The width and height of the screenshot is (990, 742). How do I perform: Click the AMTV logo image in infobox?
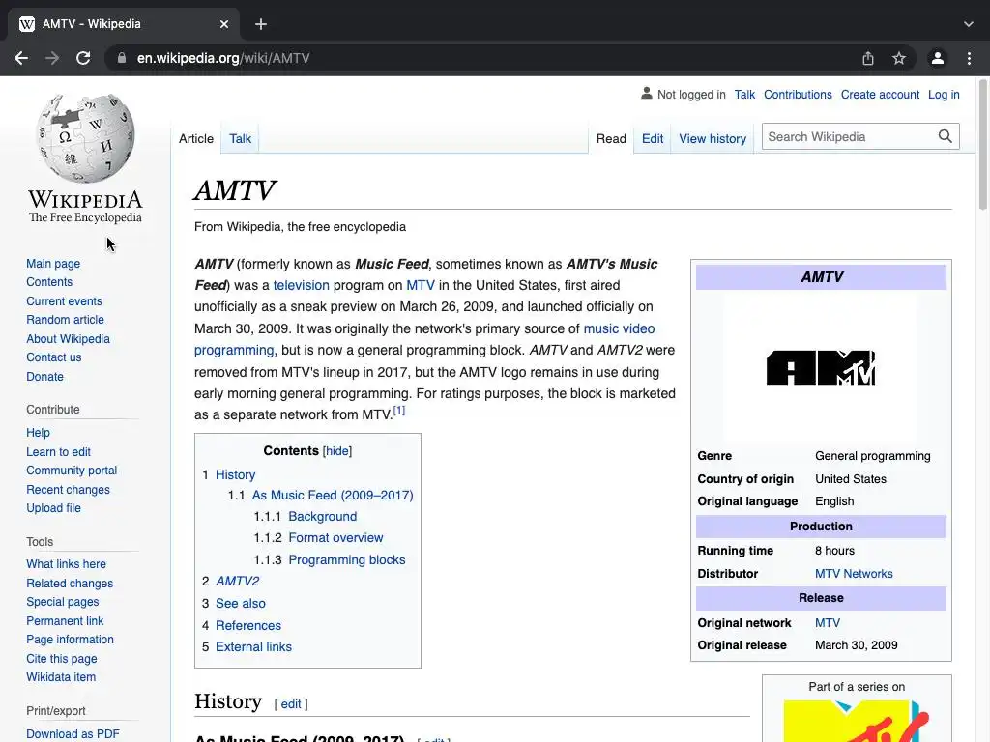821,368
